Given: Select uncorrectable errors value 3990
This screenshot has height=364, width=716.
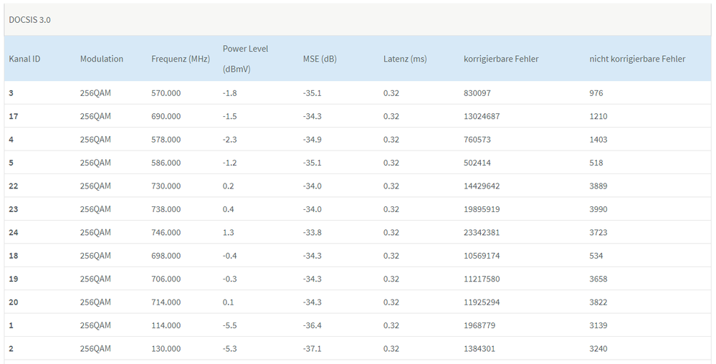Looking at the screenshot, I should point(598,209).
